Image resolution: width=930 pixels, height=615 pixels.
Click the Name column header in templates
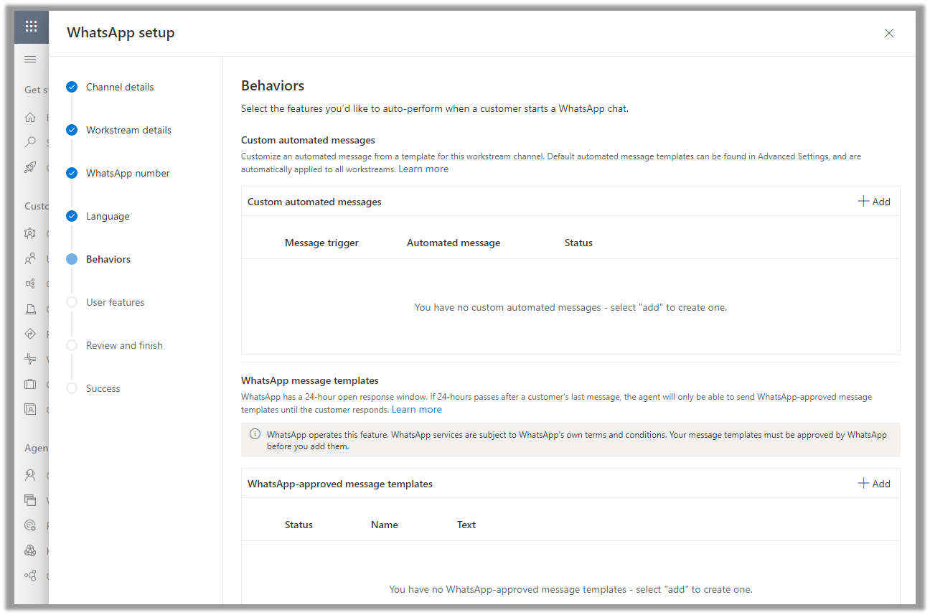tap(385, 525)
